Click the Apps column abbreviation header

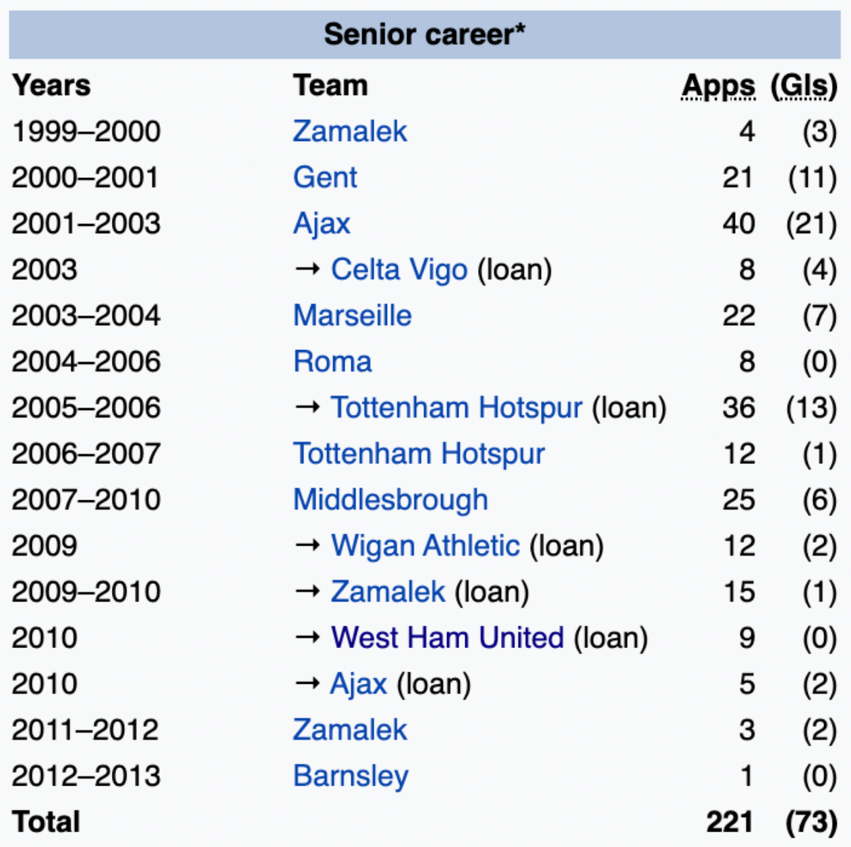click(718, 86)
